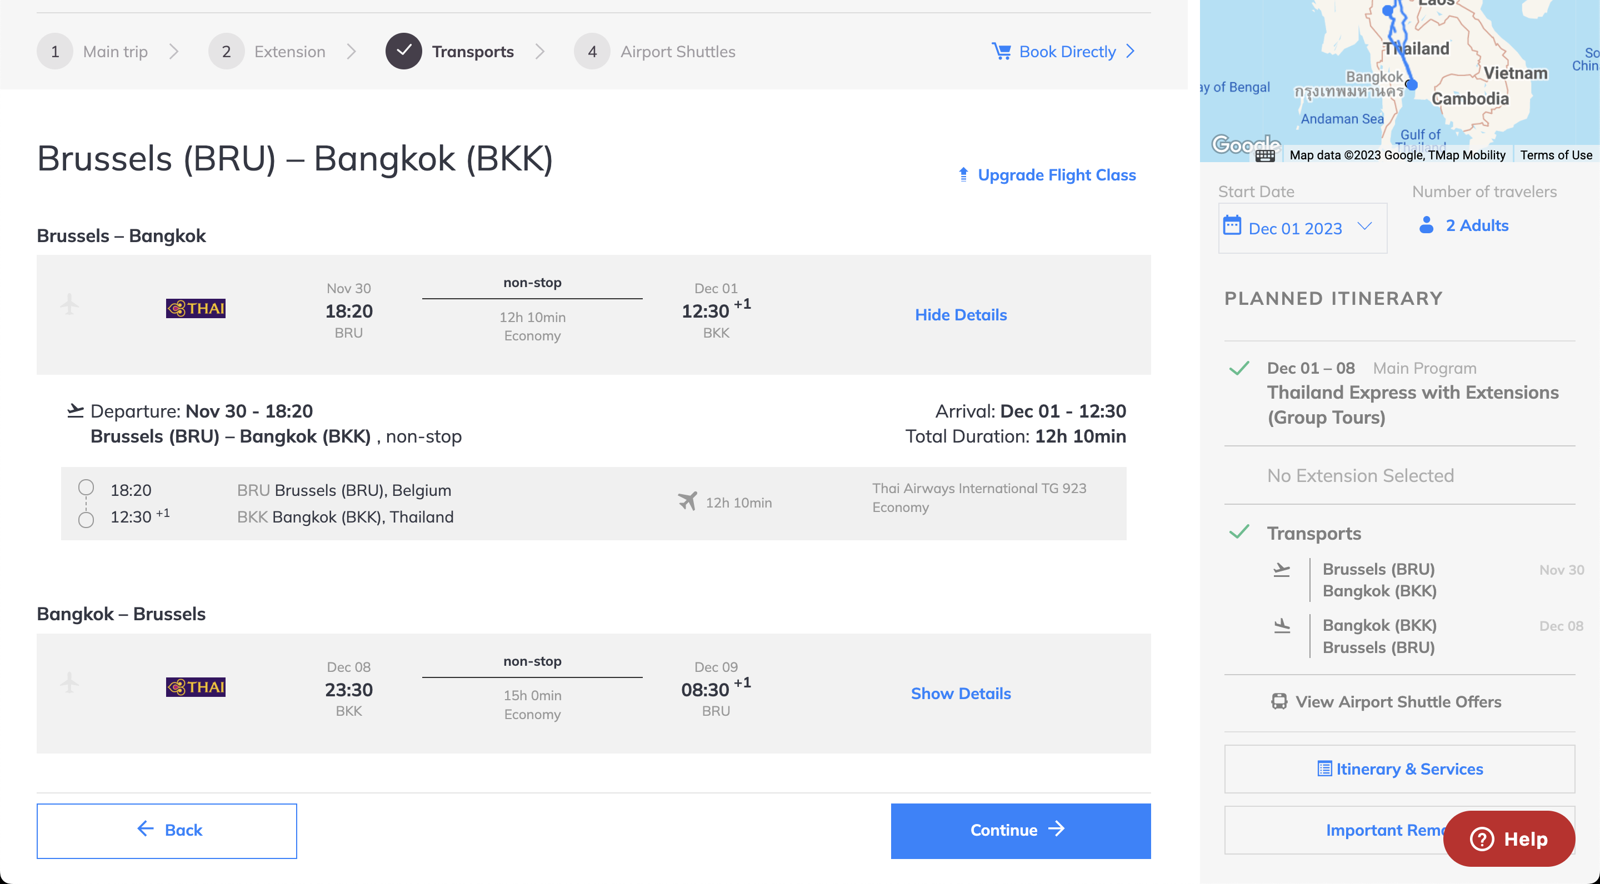1600x884 pixels.
Task: Click Total Duration 12h 10min text
Action: (x=1015, y=436)
